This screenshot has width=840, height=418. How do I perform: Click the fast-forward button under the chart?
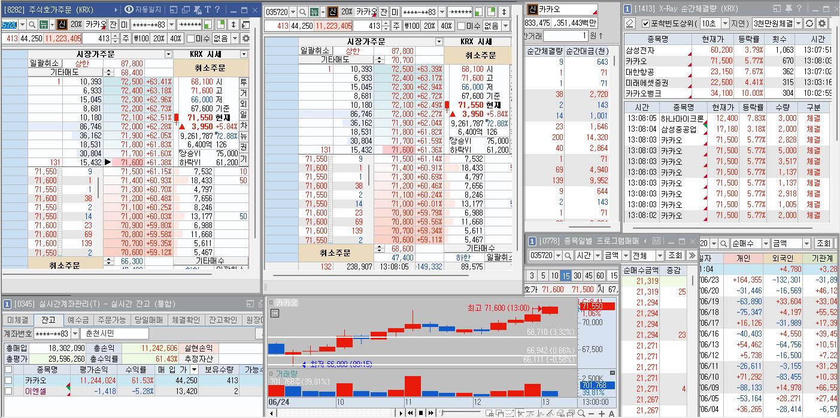point(431,413)
